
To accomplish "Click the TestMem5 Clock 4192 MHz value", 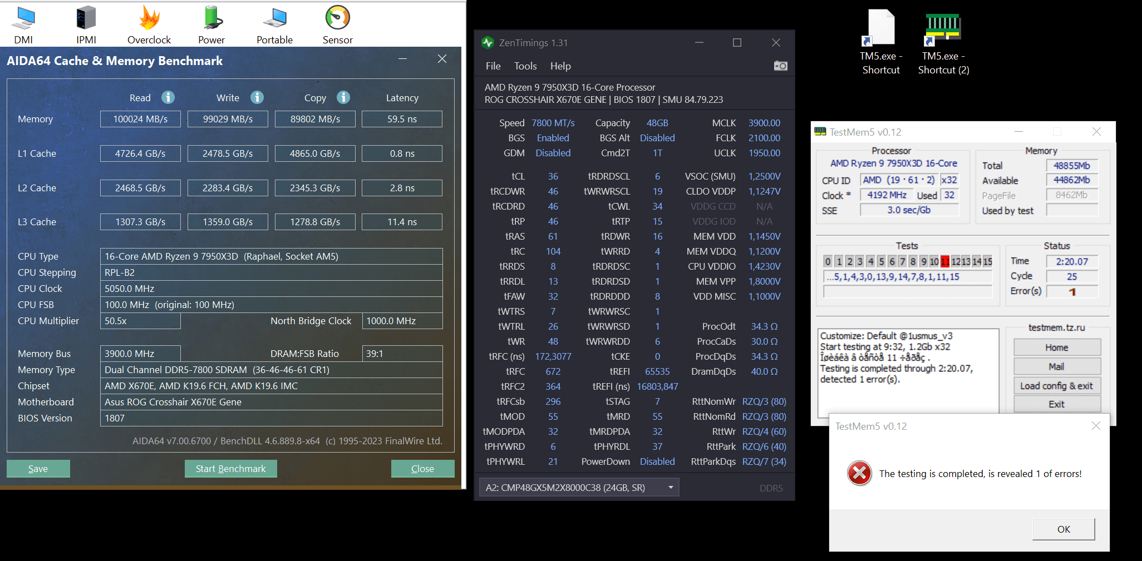I will click(x=887, y=195).
